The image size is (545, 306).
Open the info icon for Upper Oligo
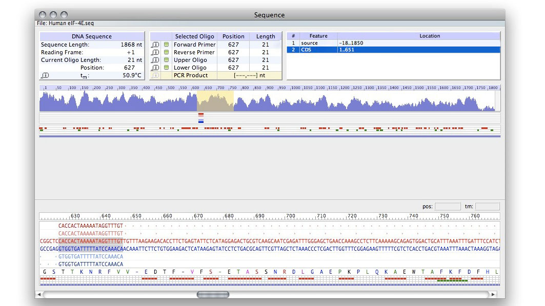(155, 60)
